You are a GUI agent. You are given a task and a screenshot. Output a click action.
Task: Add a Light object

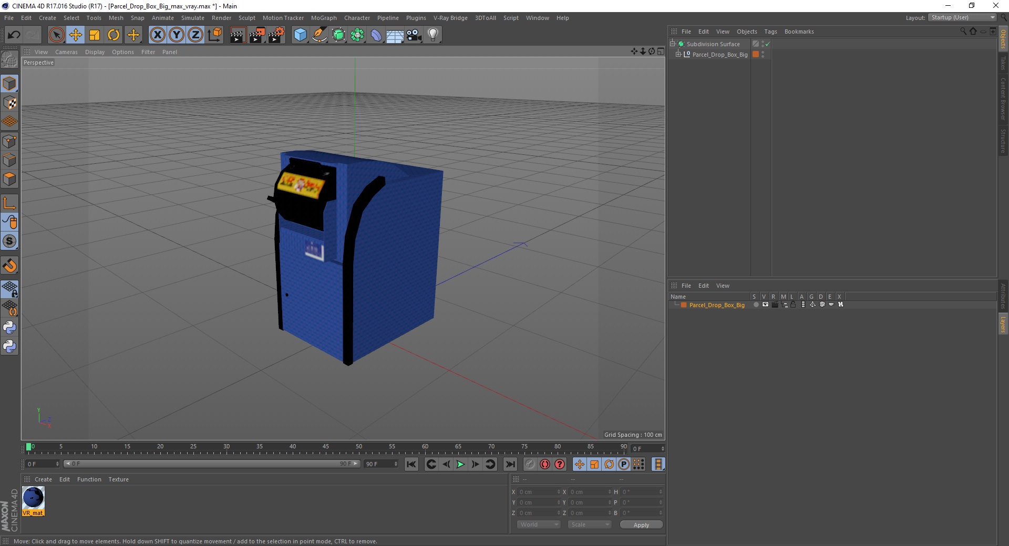pyautogui.click(x=433, y=35)
